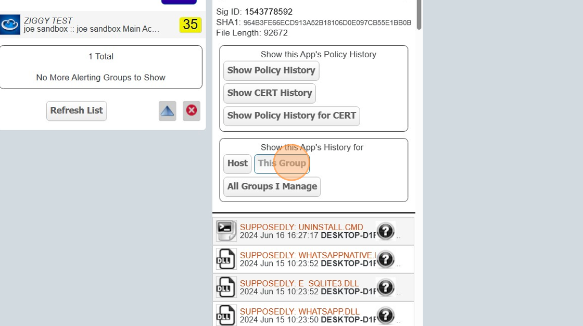The height and width of the screenshot is (326, 583).
Task: Click the Show Policy History button
Action: point(271,70)
